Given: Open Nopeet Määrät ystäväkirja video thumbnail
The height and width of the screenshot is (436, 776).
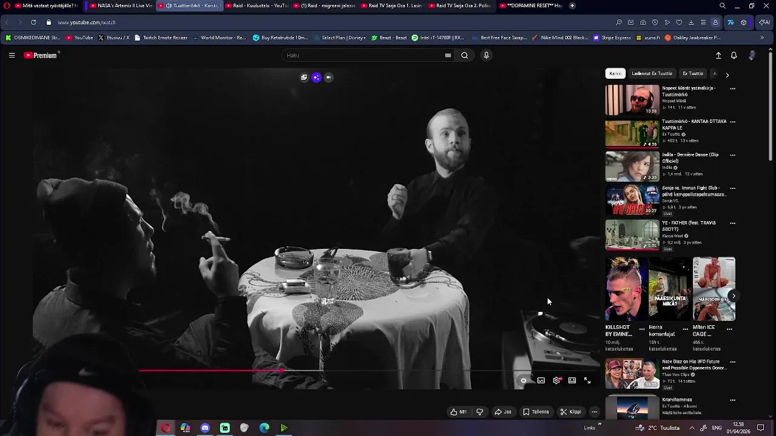Looking at the screenshot, I should (632, 100).
